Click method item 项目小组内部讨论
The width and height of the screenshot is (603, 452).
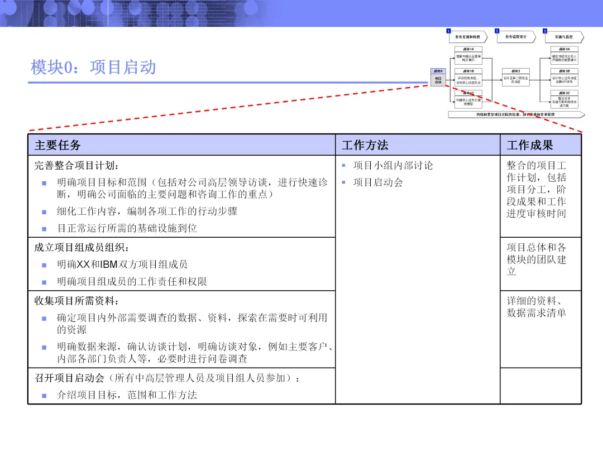point(393,166)
